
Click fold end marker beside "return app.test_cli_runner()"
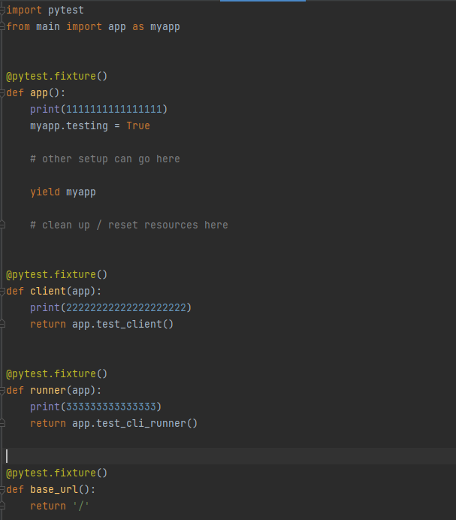2,423
